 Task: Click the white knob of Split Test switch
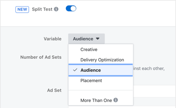coord(73,8)
